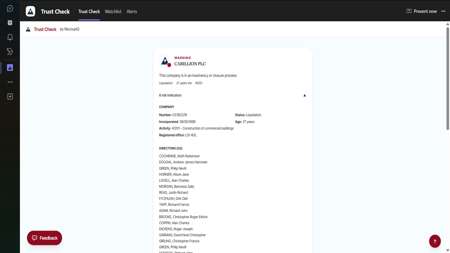Click the Status: Liquidation field
This screenshot has height=253, width=450.
(x=248, y=115)
